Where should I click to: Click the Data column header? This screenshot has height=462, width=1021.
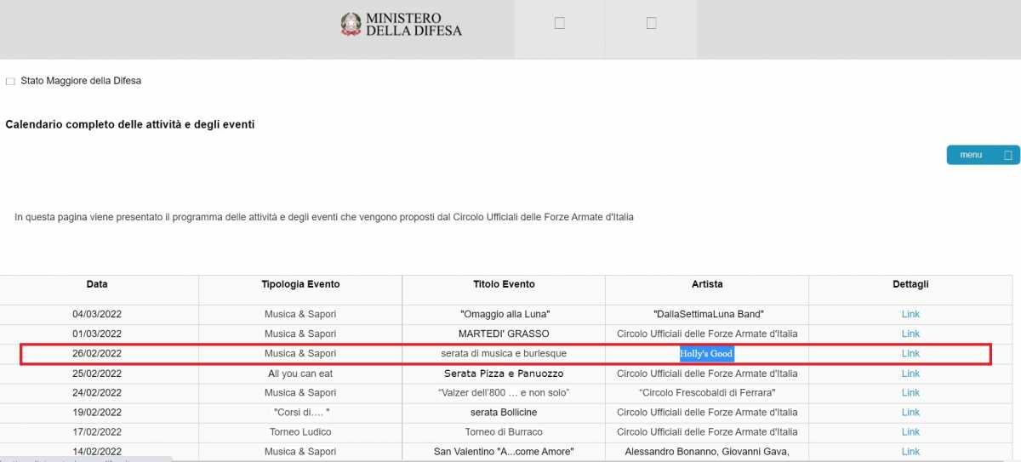[x=97, y=284]
